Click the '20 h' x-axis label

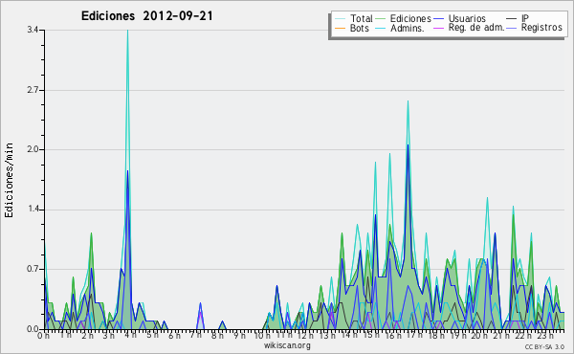pyautogui.click(x=479, y=336)
